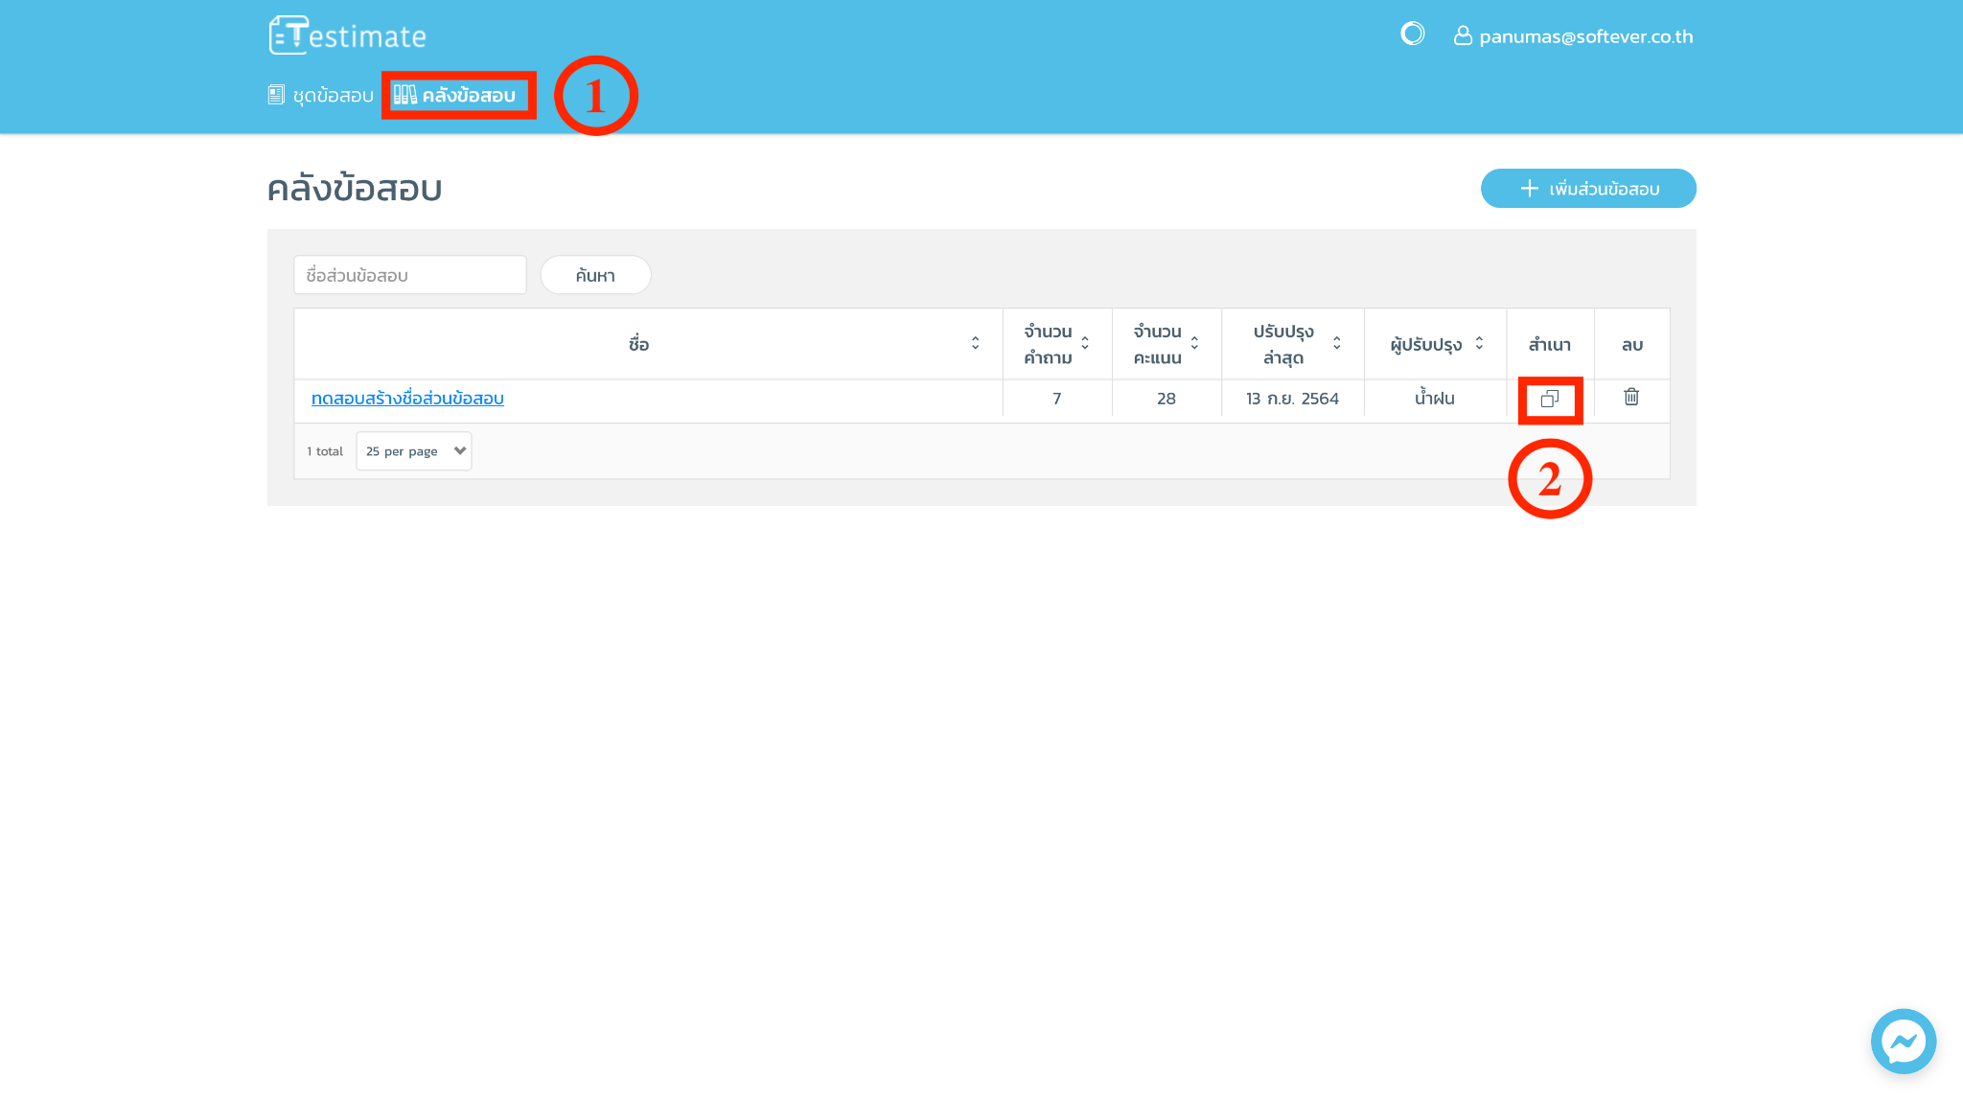
Task: Sort by ปรับปรุงล่าสุด column arrows
Action: (1336, 343)
